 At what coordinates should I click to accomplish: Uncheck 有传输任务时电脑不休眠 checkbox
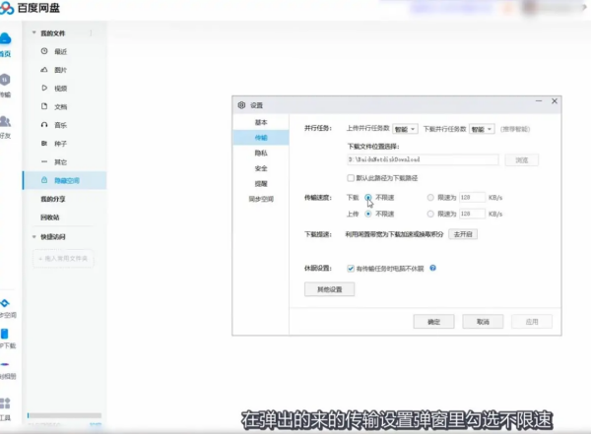click(351, 268)
